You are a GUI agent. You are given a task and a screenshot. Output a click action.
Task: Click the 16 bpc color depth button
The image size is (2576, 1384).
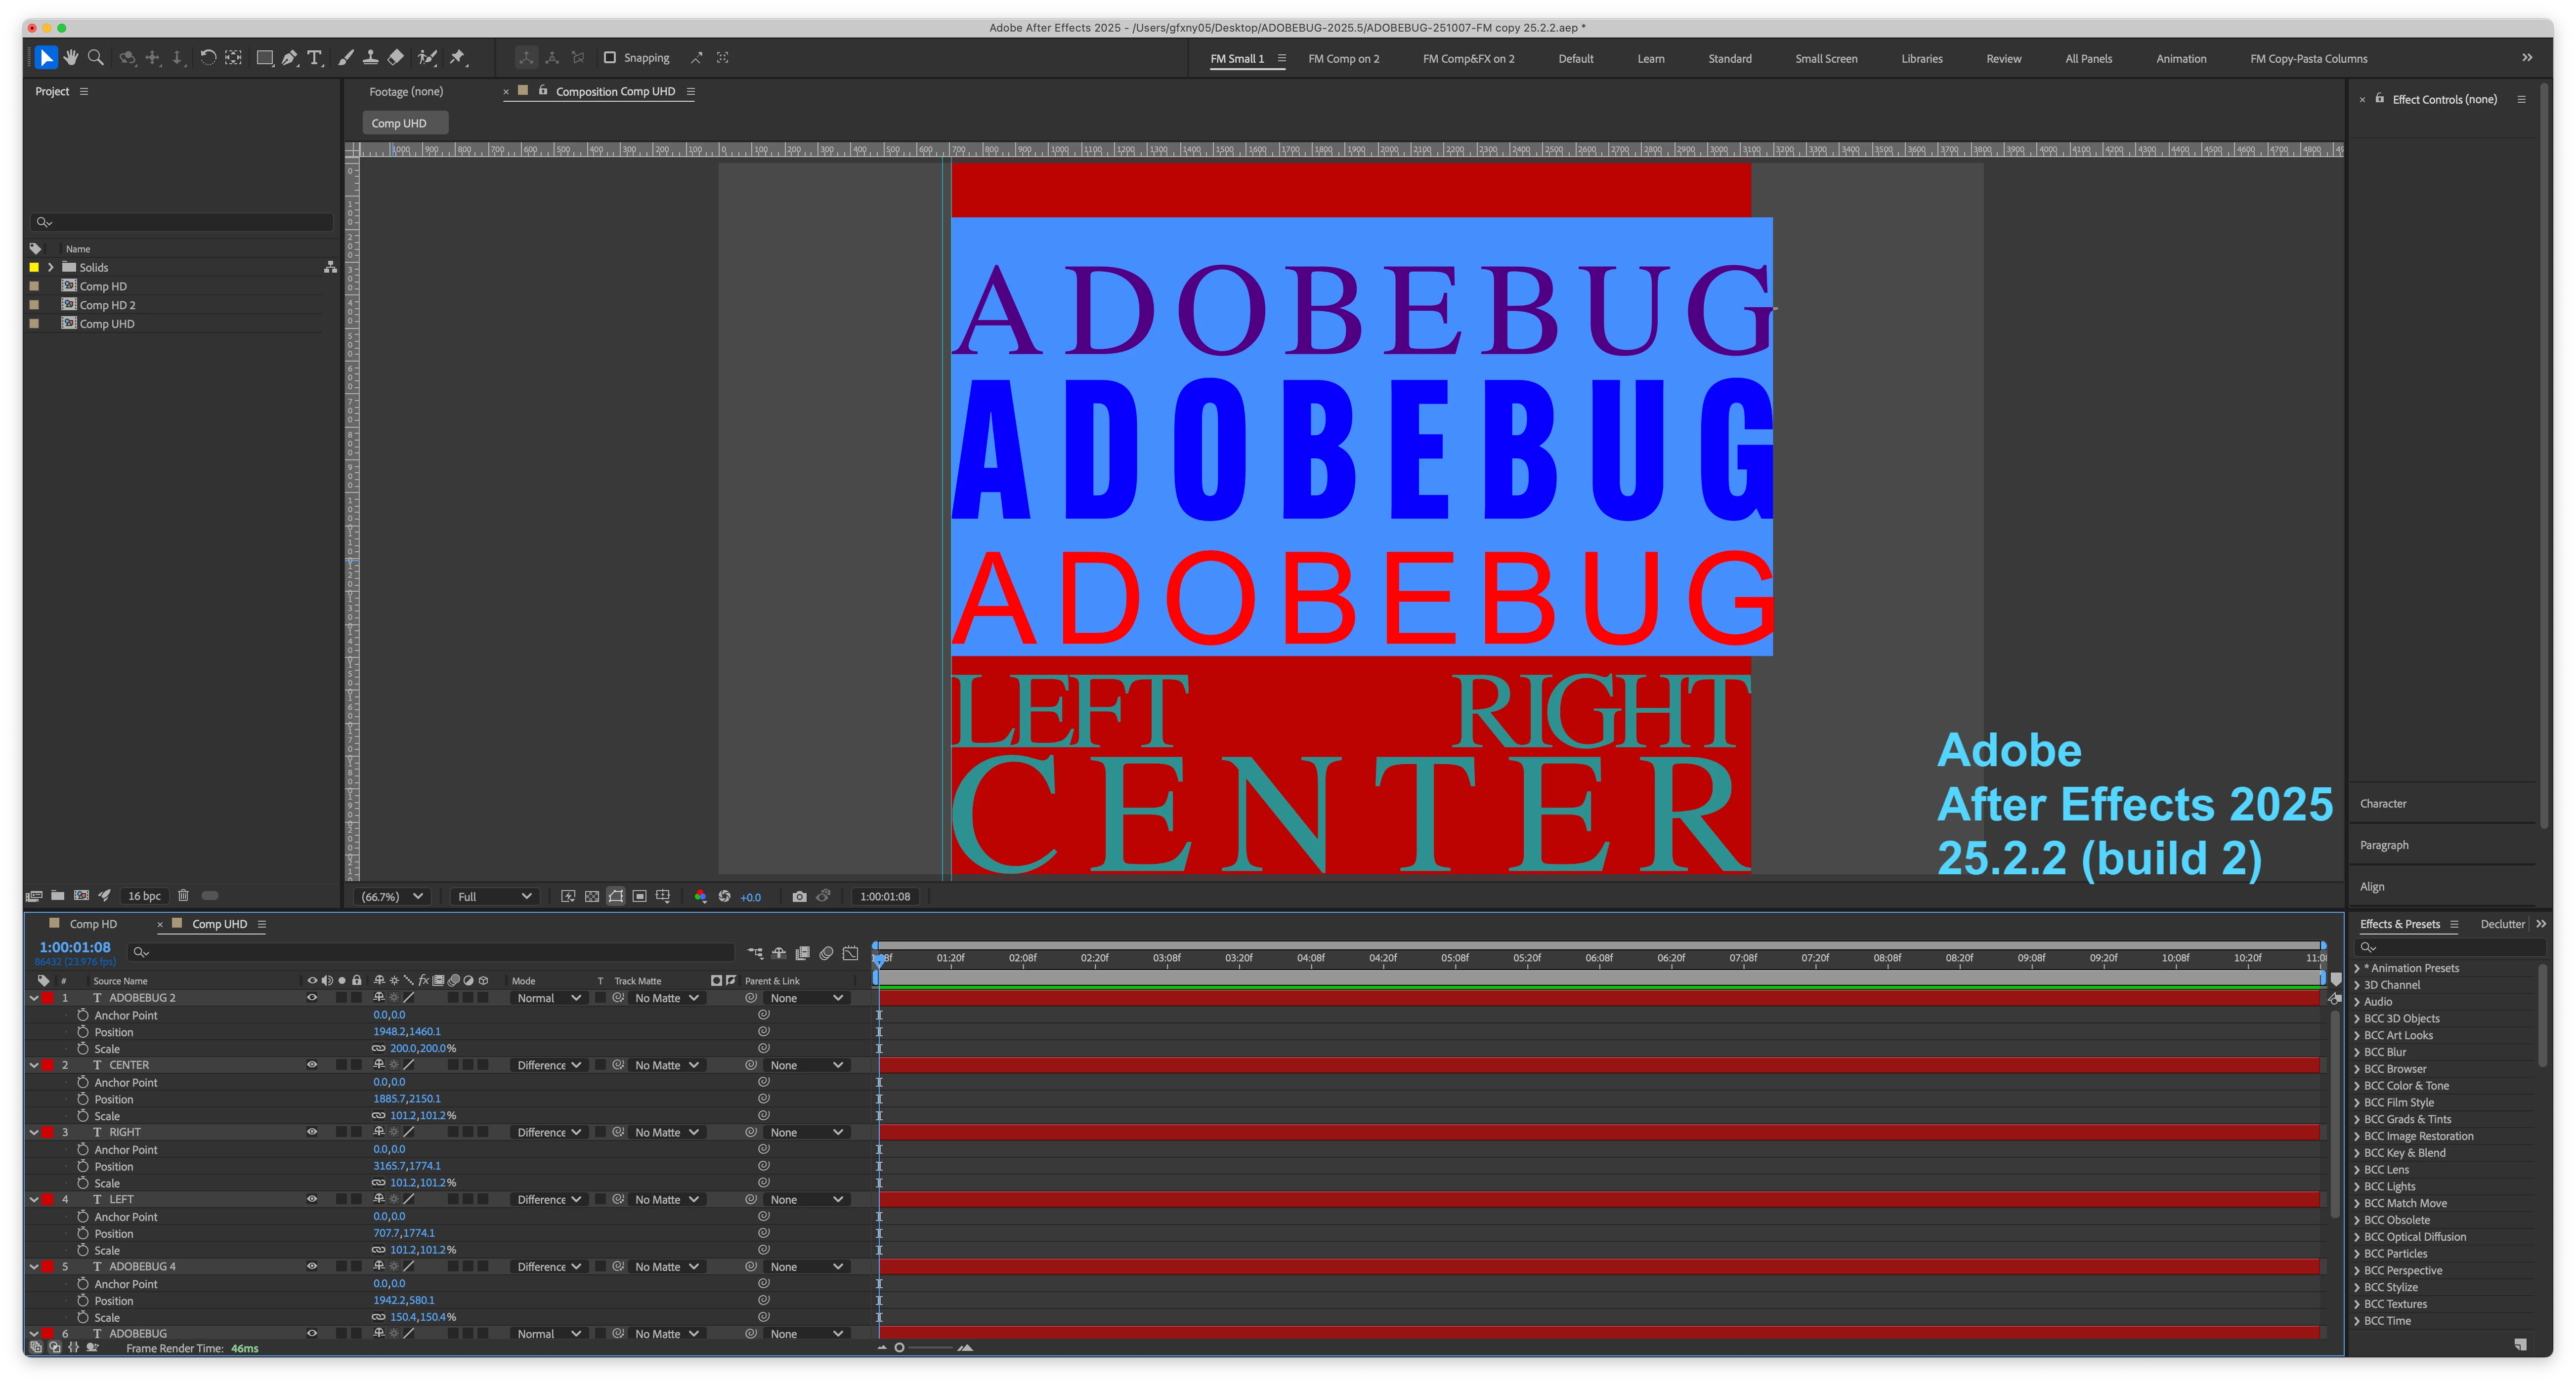pos(145,896)
